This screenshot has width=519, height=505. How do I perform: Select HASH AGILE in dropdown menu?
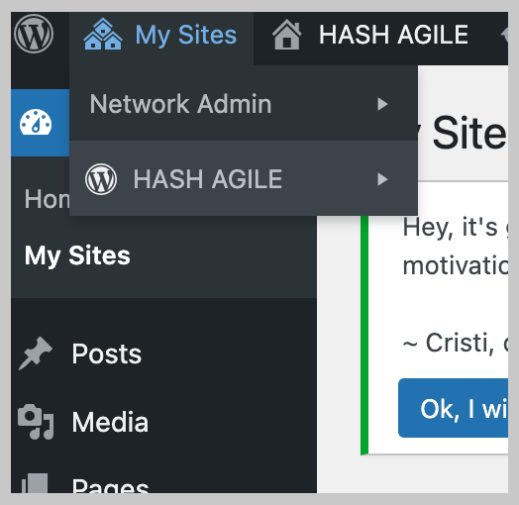[244, 178]
